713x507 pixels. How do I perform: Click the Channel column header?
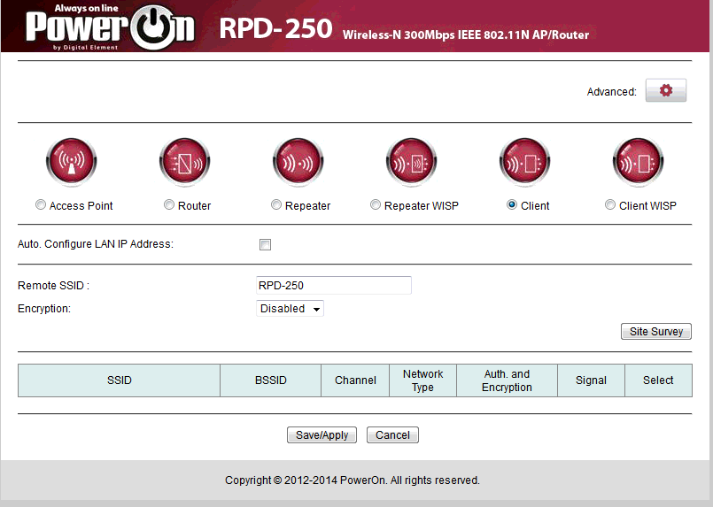click(355, 380)
